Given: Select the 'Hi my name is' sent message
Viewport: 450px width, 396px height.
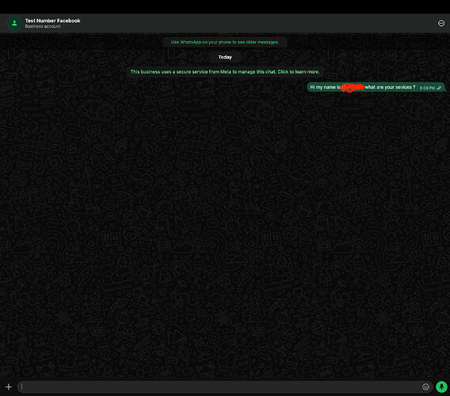Looking at the screenshot, I should coord(376,87).
